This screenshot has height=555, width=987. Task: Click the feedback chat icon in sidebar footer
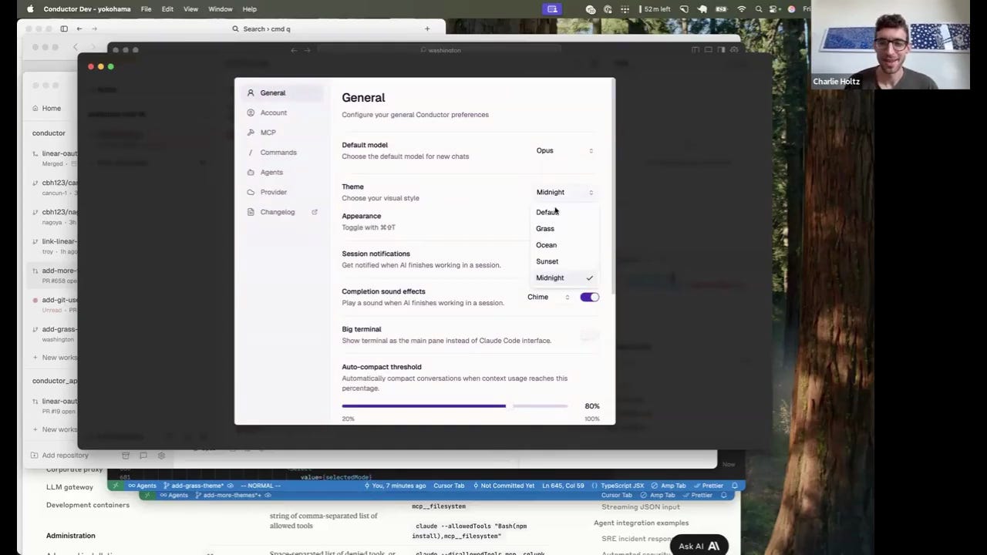pyautogui.click(x=143, y=456)
